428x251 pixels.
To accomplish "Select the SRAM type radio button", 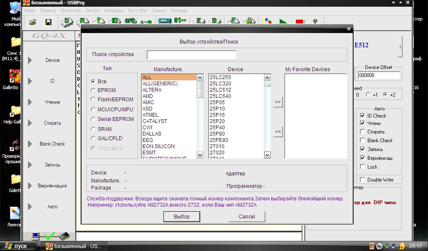I will [x=93, y=129].
